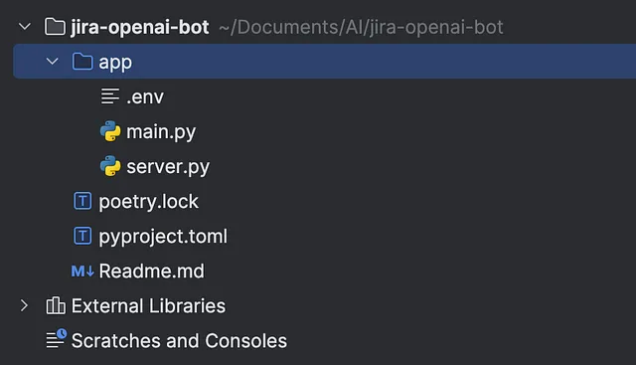Click the External Libraries bar chart icon
The height and width of the screenshot is (365, 636).
pyautogui.click(x=56, y=305)
